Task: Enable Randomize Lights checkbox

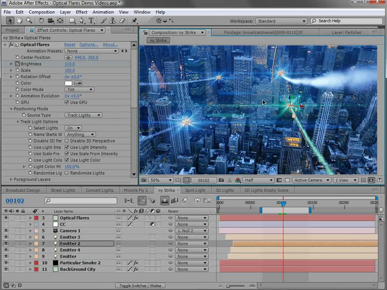Action: click(67, 173)
